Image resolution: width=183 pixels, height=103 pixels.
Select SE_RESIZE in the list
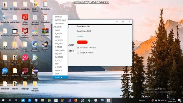click(60, 54)
